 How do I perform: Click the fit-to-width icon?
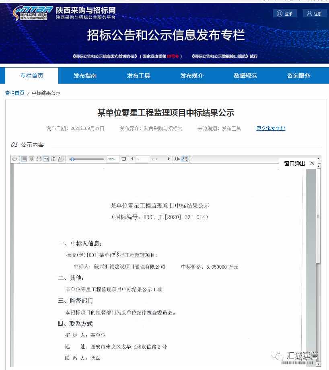pos(46,159)
